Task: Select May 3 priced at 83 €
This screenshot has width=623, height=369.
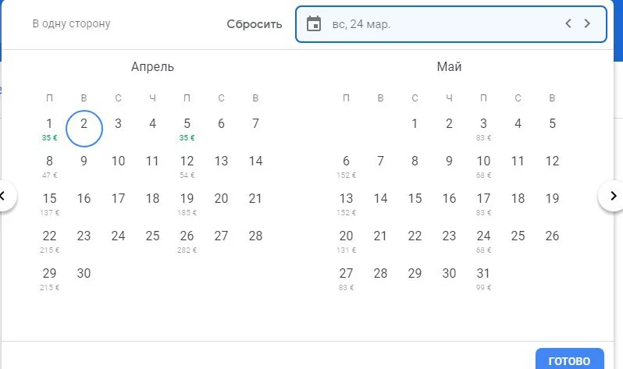Action: (x=483, y=127)
